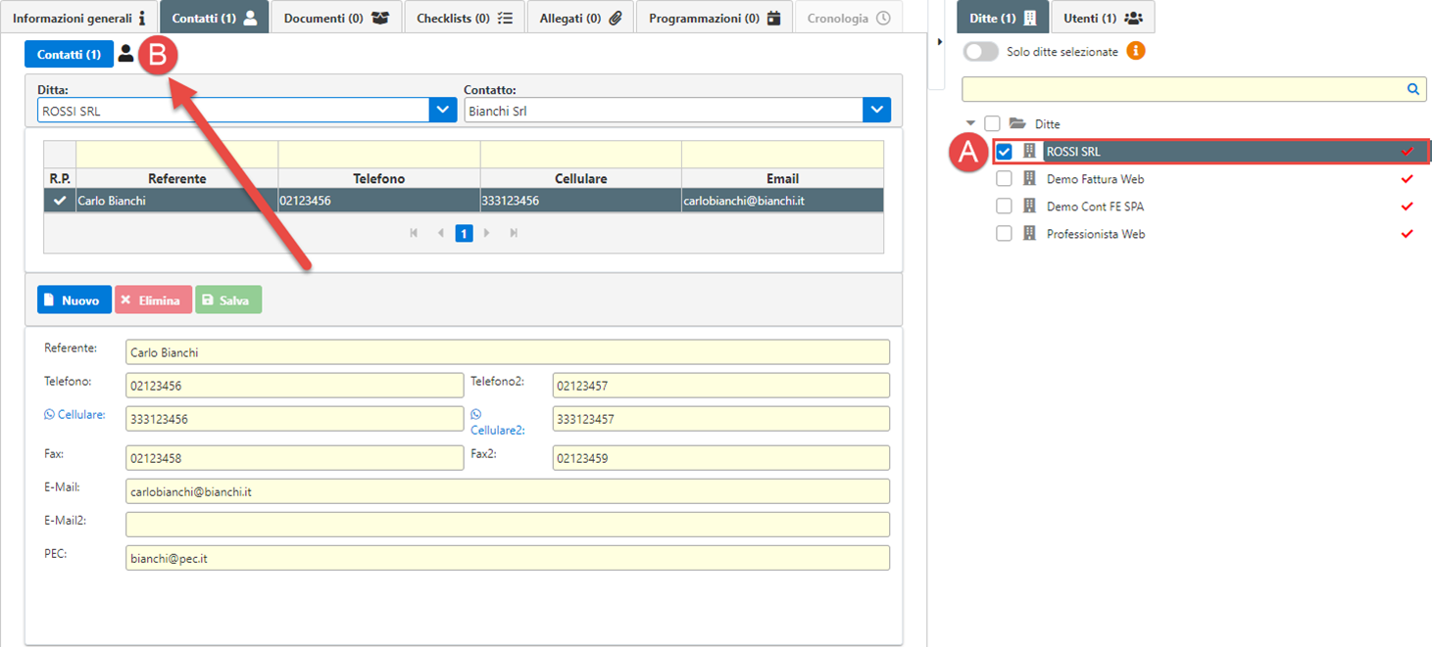Open the Contatto dropdown arrow

point(876,110)
